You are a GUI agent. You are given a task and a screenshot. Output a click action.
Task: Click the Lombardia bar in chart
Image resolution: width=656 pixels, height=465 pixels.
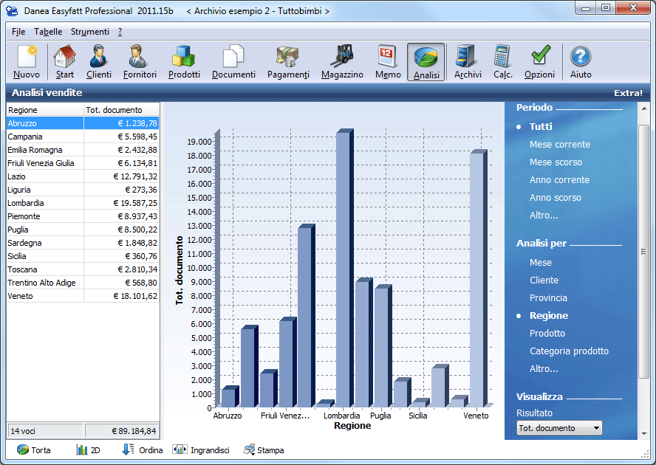[x=345, y=268]
